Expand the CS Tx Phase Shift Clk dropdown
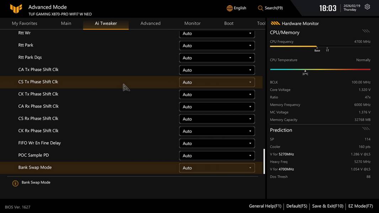The height and width of the screenshot is (213, 379). 217,82
